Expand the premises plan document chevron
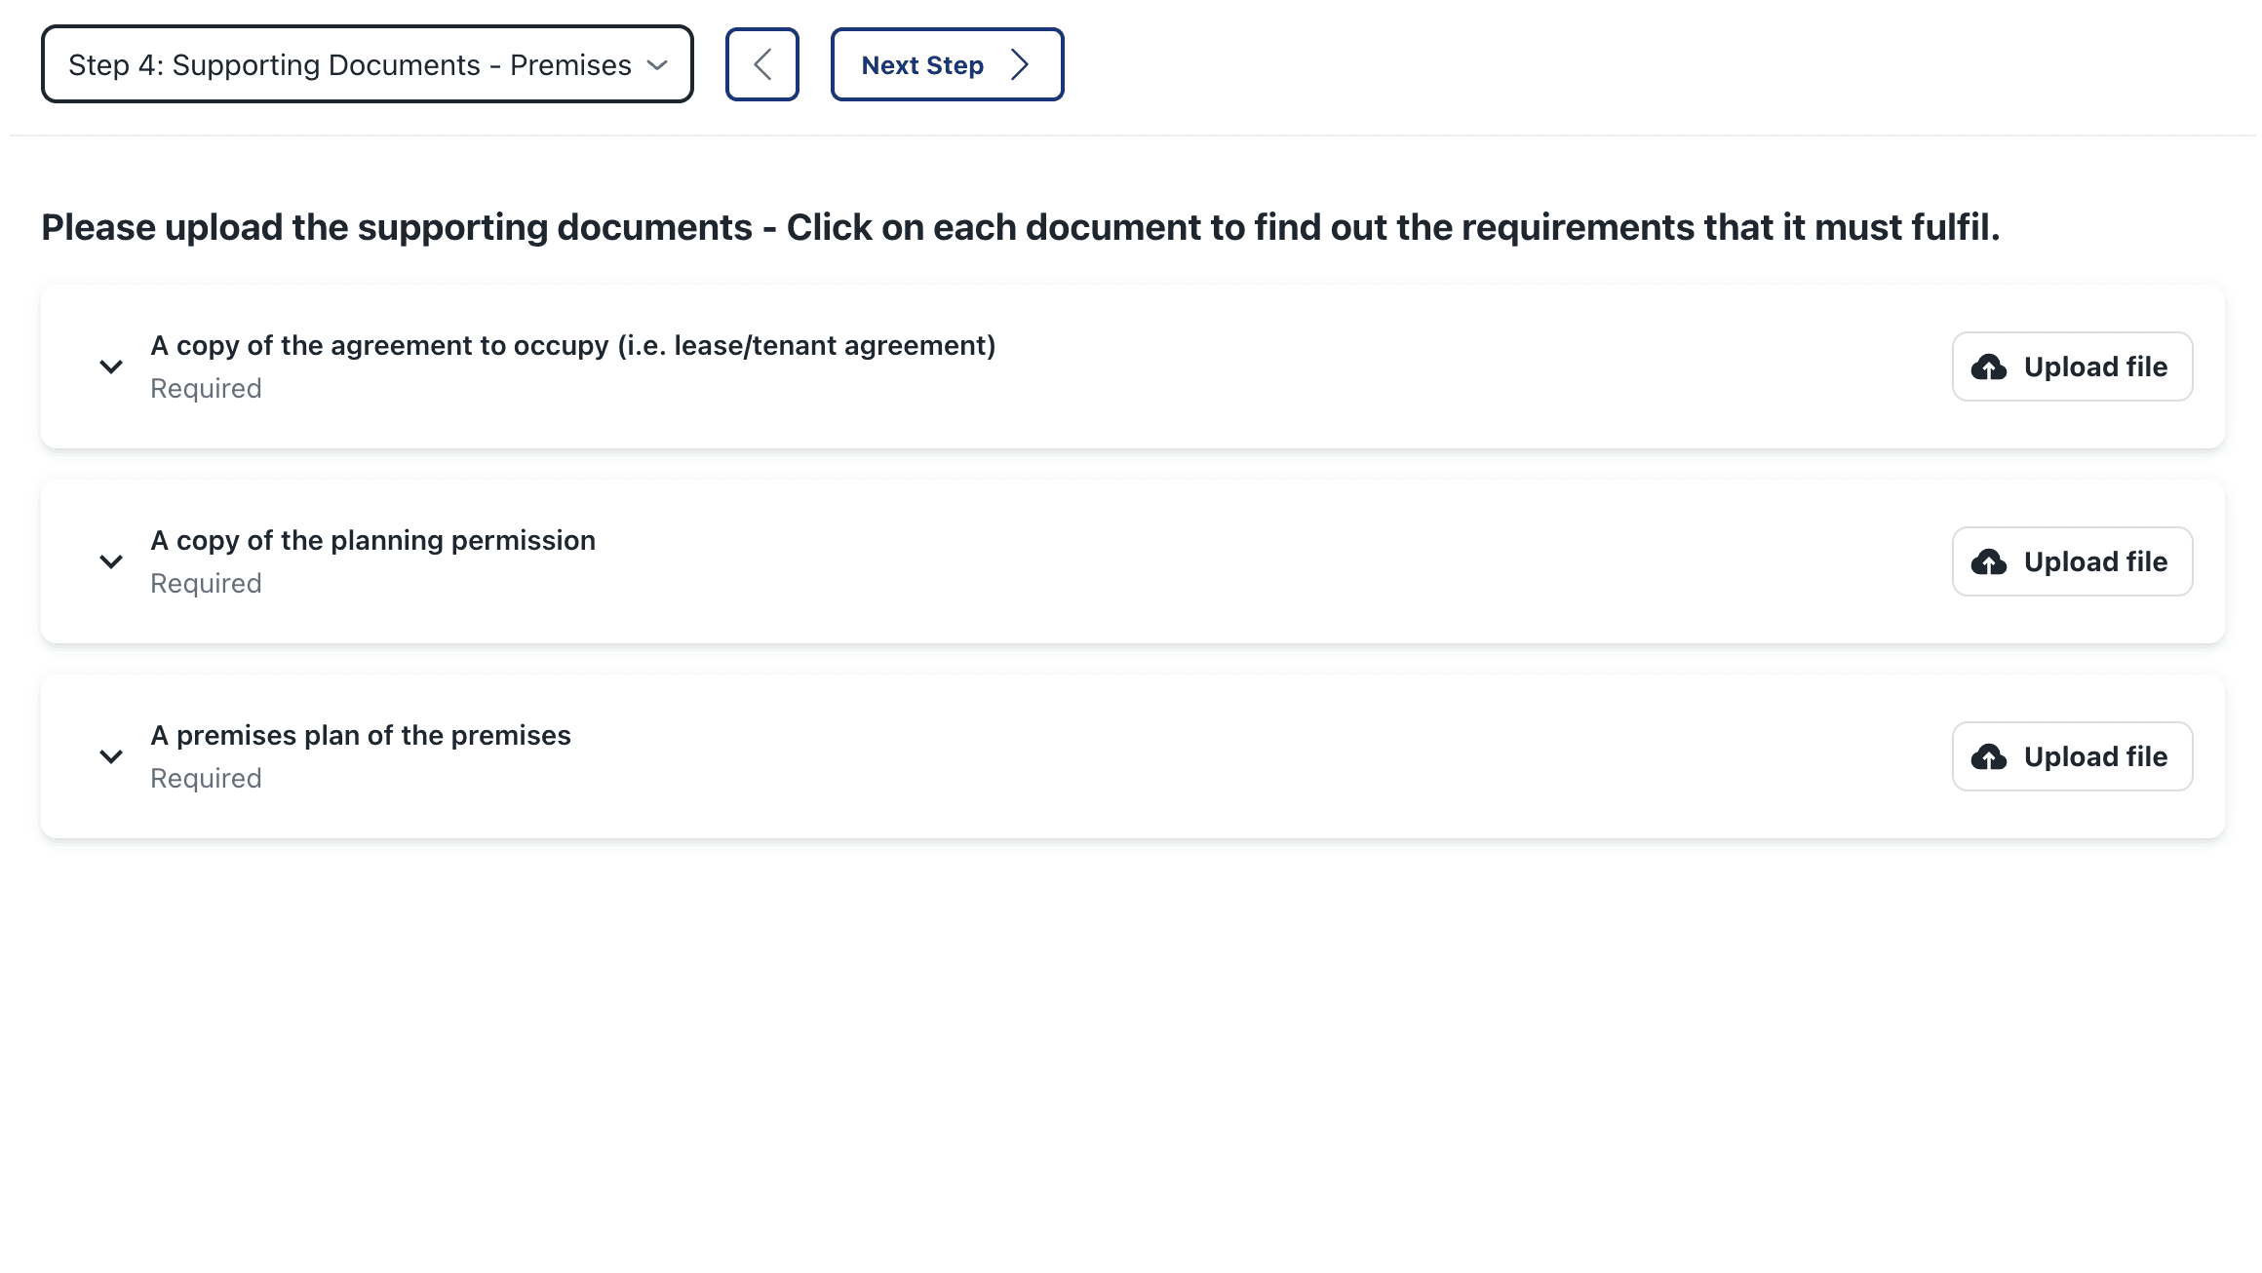 [x=111, y=756]
